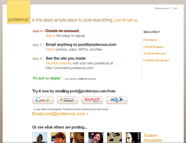Click the smiling woman's profile thumbnail
This screenshot has height=143, width=186.
click(96, 138)
